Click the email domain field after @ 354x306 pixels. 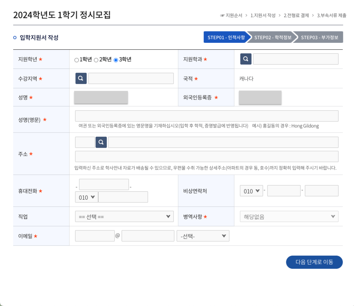pyautogui.click(x=148, y=236)
